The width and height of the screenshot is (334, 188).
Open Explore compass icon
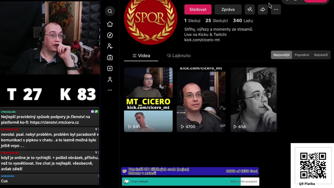(110, 35)
